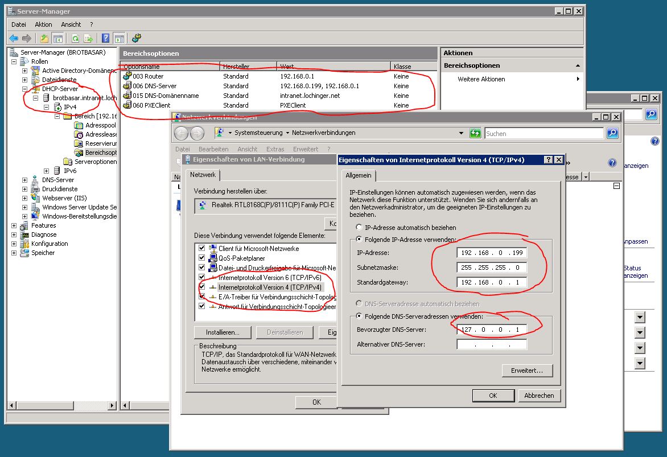Screen dimensions: 667x457
Task: Uncheck Internetprotokoll Version 6 (TCP/IPv6)
Action: point(201,277)
